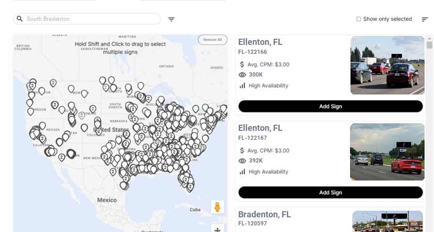Activate the Street View pegman icon
The image size is (434, 232).
coord(217,207)
